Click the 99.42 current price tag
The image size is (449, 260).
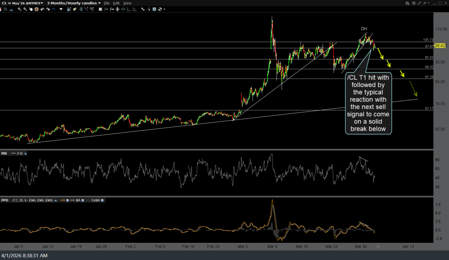[440, 46]
